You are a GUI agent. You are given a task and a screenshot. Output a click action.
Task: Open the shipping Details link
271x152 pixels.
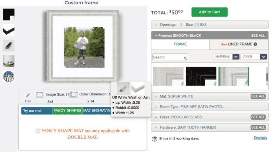260,138
